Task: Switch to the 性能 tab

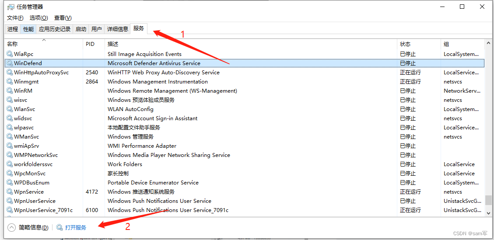Action: point(28,29)
